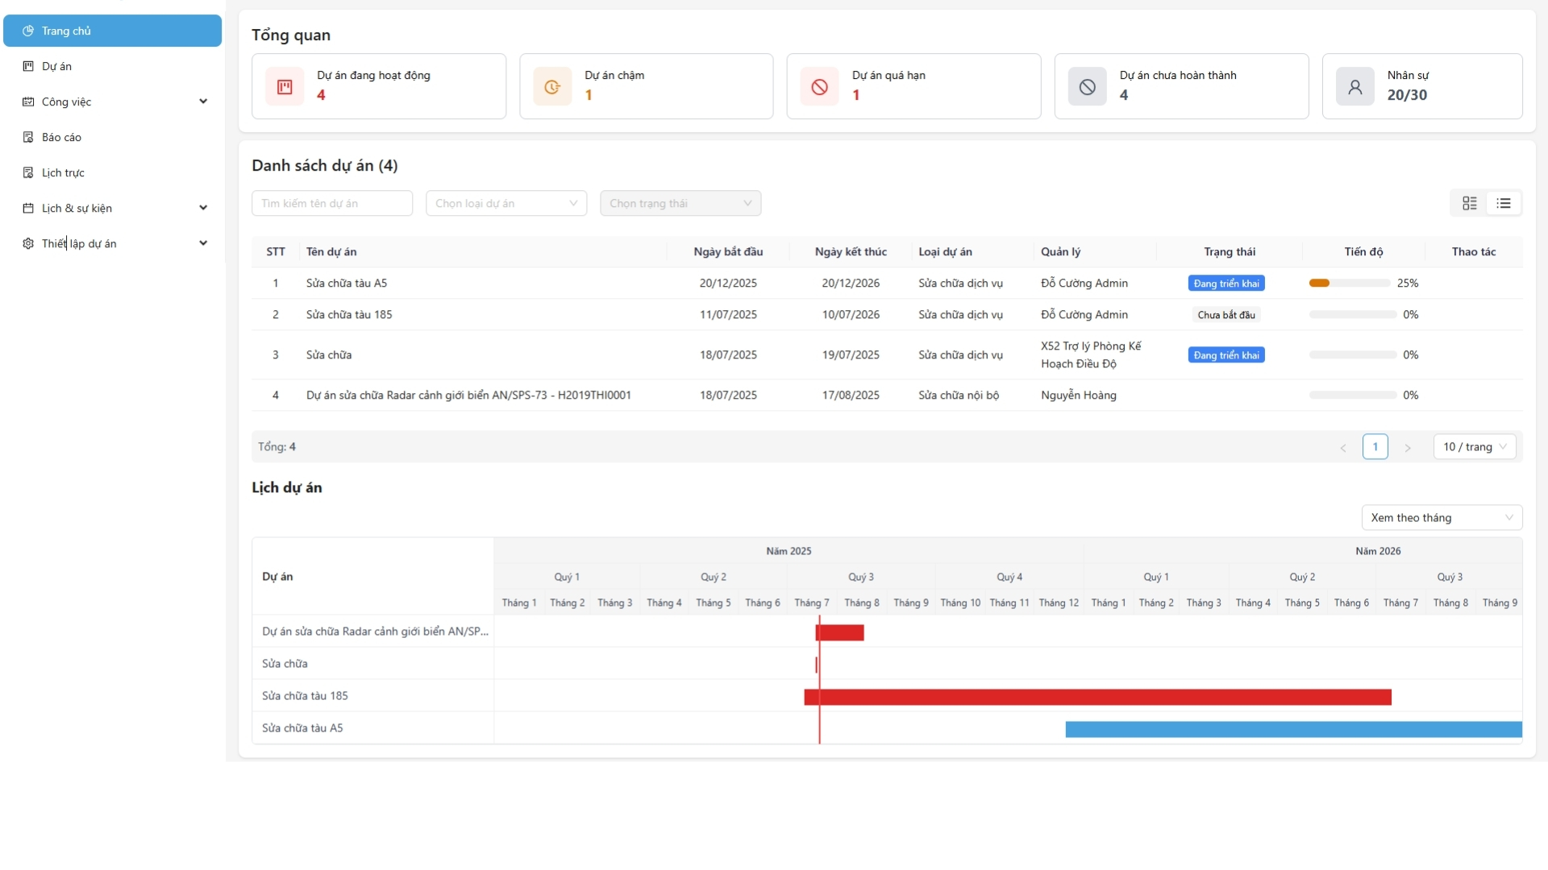Viewport: 1548px width, 870px height.
Task: Click the Sửa chữa tàu A5 project name
Action: [x=347, y=283]
